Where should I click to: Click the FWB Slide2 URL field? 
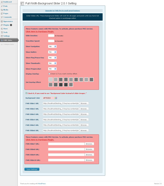61,109
